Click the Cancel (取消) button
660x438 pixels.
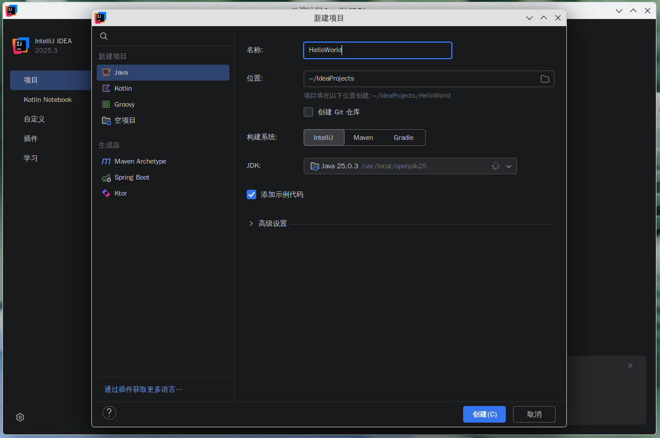click(x=534, y=414)
